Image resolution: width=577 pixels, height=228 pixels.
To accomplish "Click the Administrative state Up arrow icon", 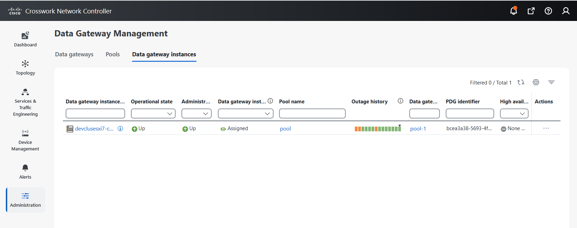I will pyautogui.click(x=185, y=129).
